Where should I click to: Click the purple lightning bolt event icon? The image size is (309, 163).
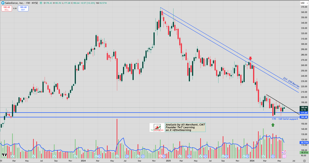pos(284,152)
